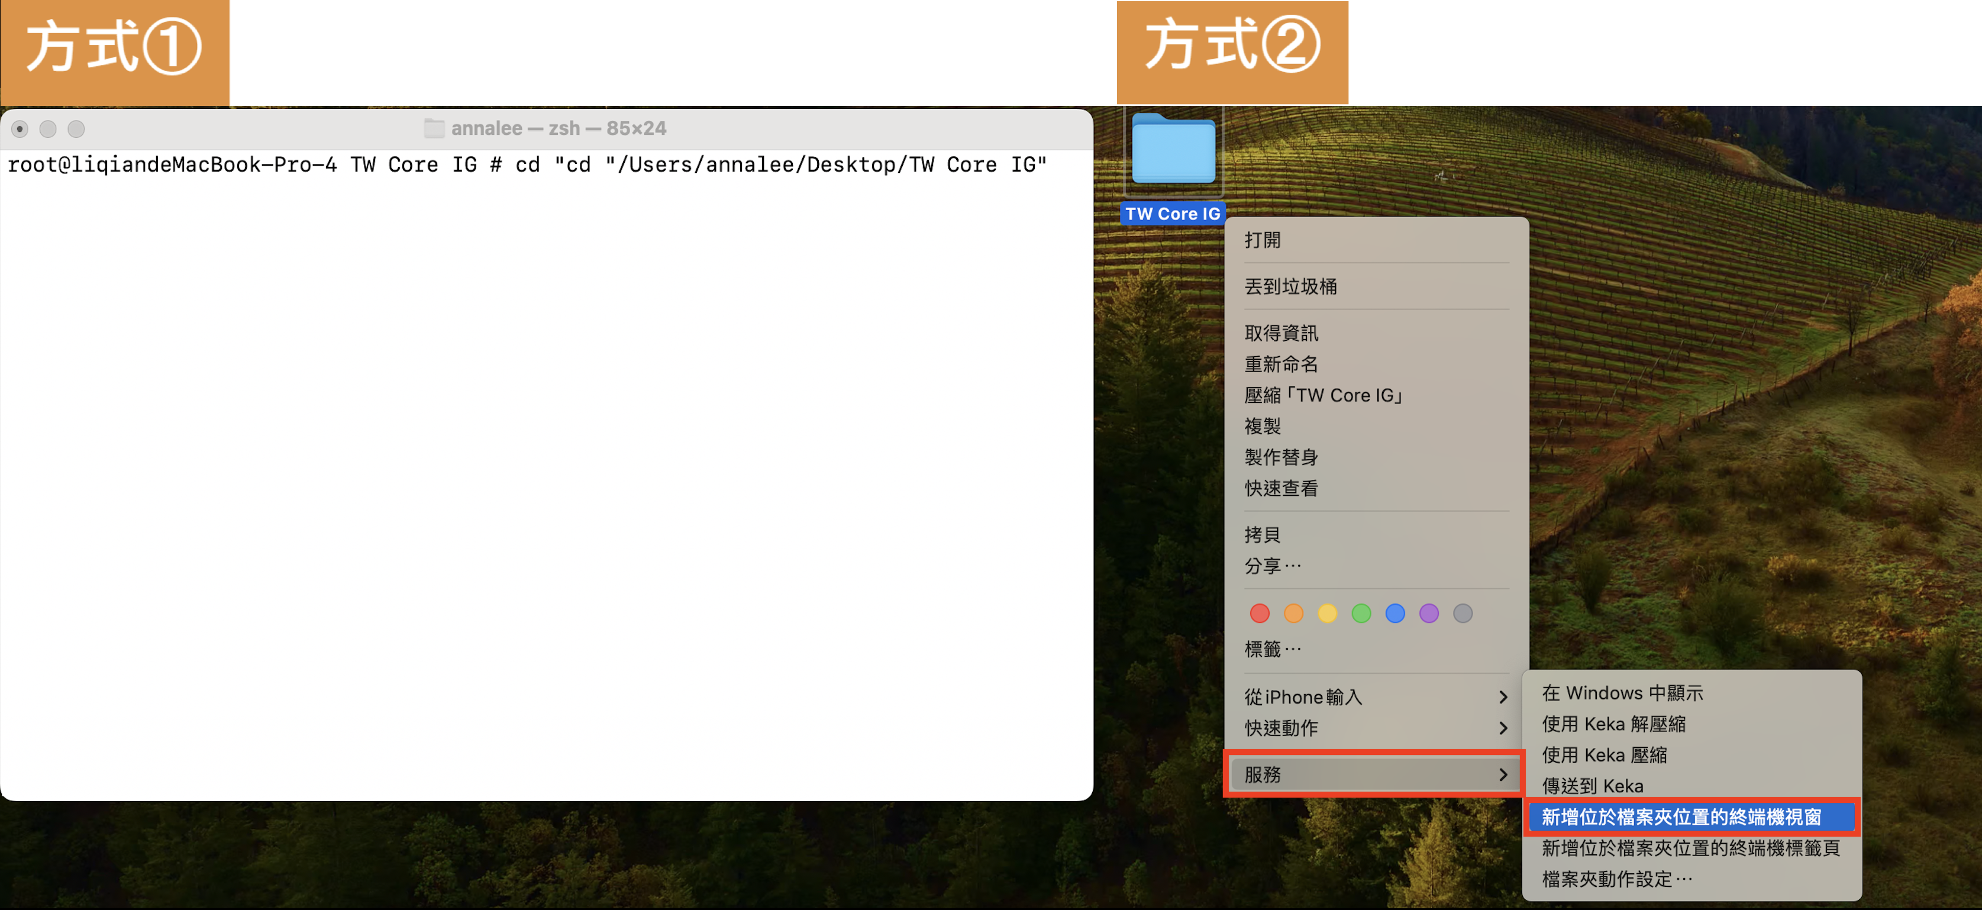
Task: Click 打開 in context menu
Action: click(x=1263, y=240)
